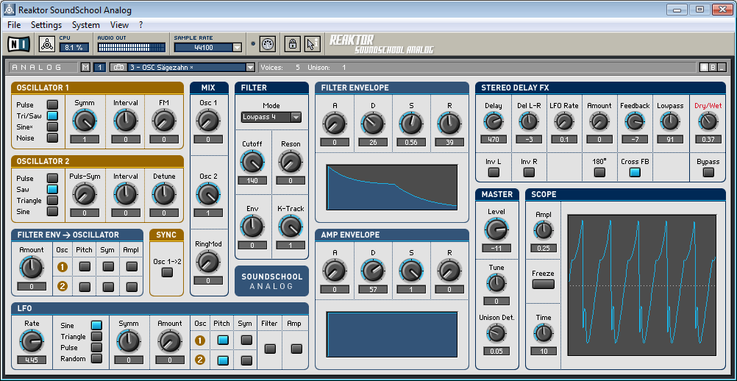Viewport: 737px width, 381px height.
Task: Select Oscillator 2 Triangle waveform
Action: (x=52, y=201)
